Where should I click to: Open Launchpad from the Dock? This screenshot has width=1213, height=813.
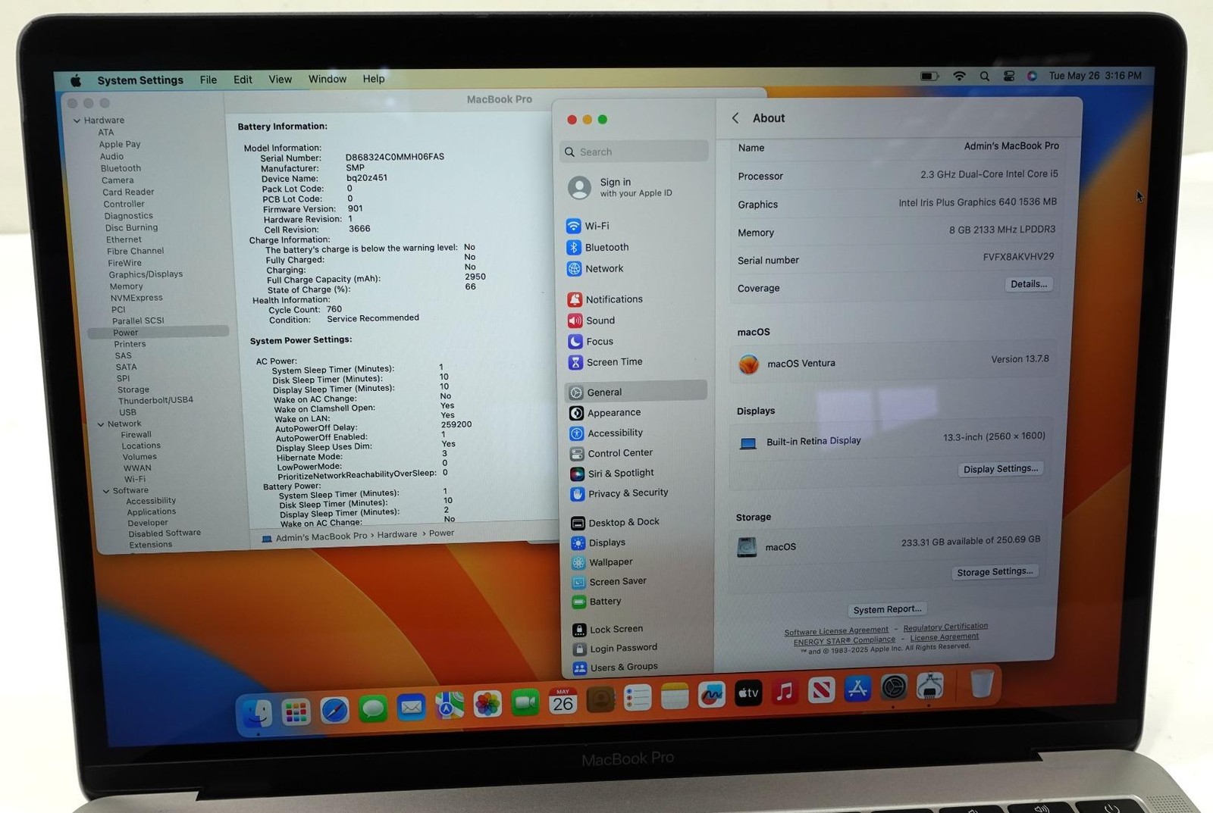[296, 711]
